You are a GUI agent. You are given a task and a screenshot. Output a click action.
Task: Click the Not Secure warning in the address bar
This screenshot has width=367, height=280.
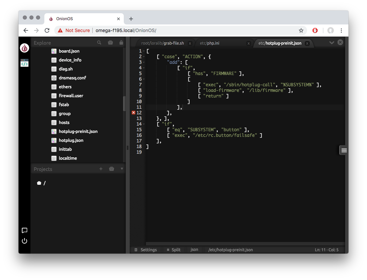73,30
